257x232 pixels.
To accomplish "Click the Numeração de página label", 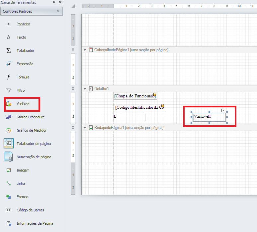I will (x=34, y=157).
